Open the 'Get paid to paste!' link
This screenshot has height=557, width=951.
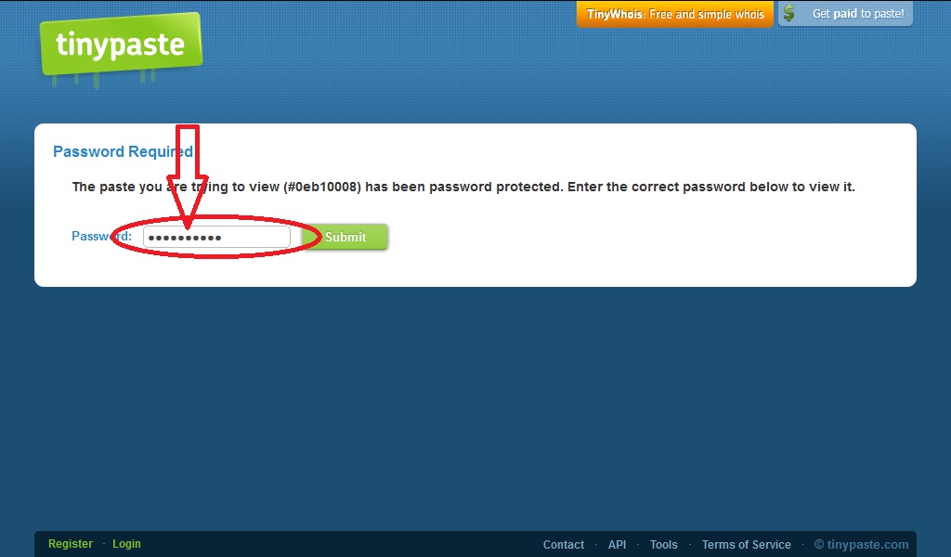[857, 13]
